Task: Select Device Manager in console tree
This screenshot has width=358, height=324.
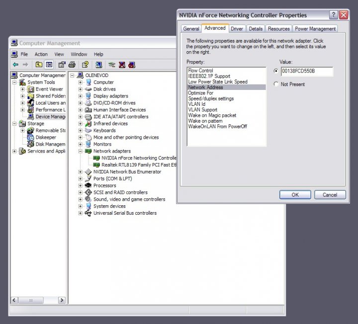Action: tap(50, 117)
